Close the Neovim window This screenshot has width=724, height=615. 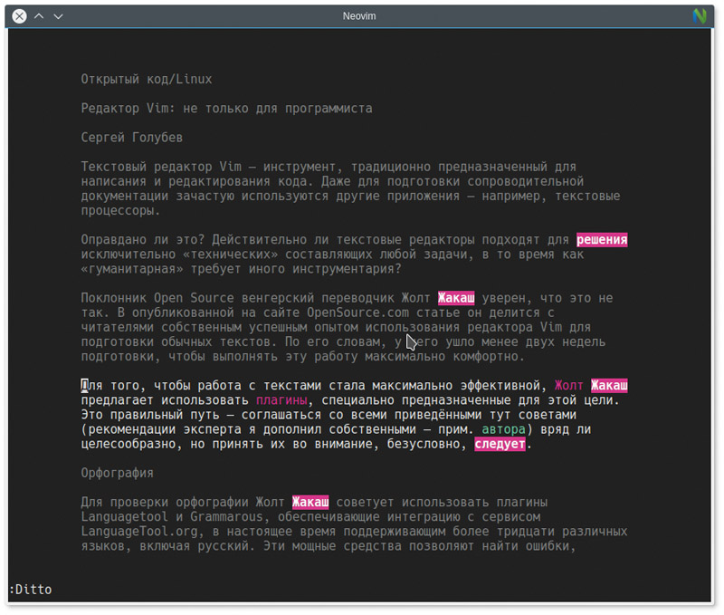tap(19, 16)
